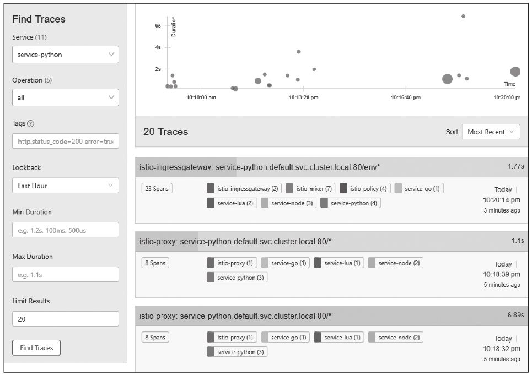The width and height of the screenshot is (532, 375).
Task: Focus the Max Duration input field
Action: 65,274
